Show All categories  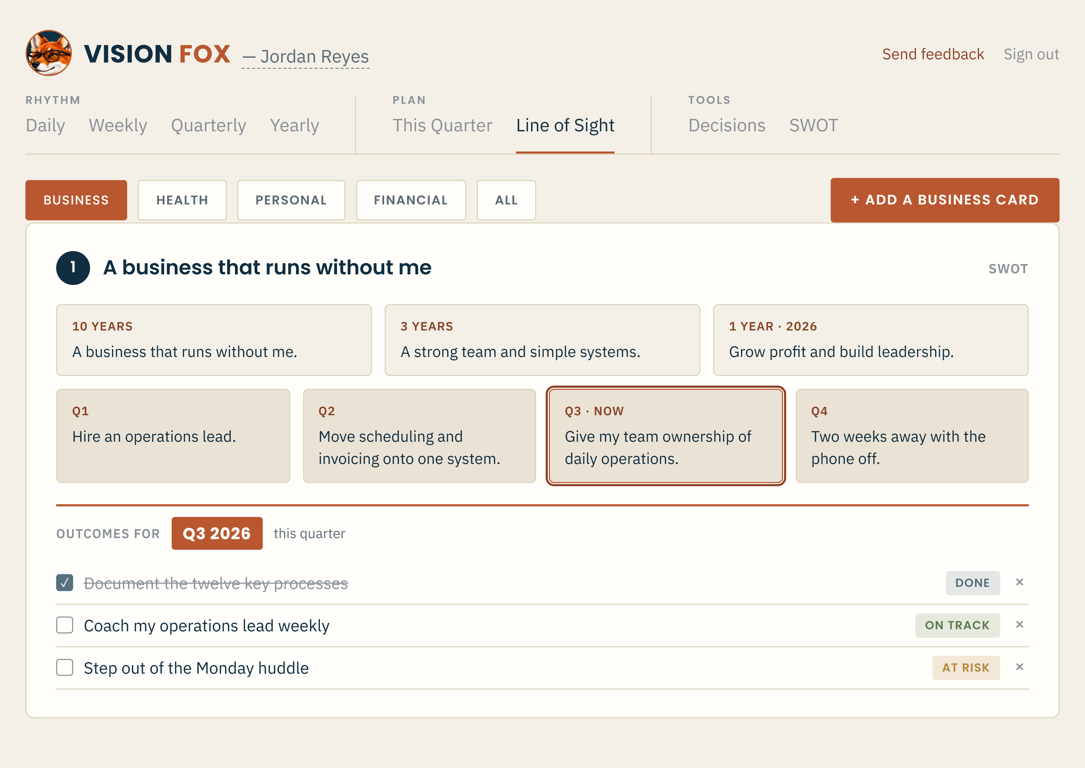(x=506, y=200)
